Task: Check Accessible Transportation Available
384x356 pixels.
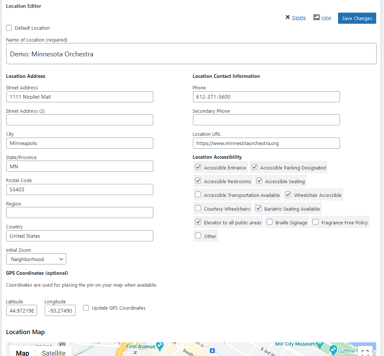Action: pos(198,195)
